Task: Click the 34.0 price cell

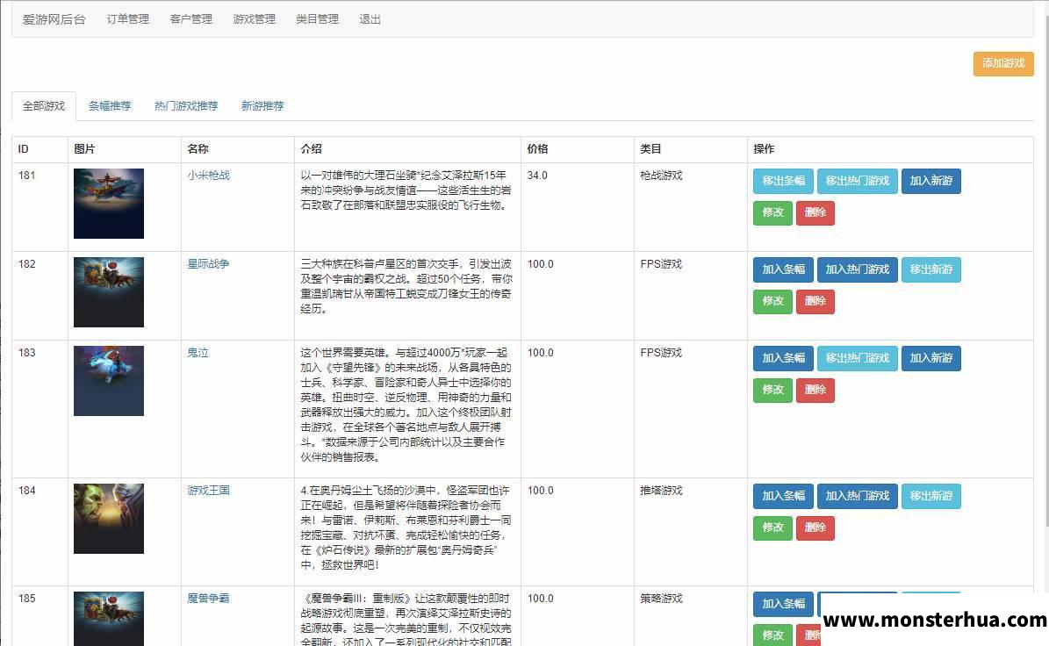Action: tap(578, 207)
